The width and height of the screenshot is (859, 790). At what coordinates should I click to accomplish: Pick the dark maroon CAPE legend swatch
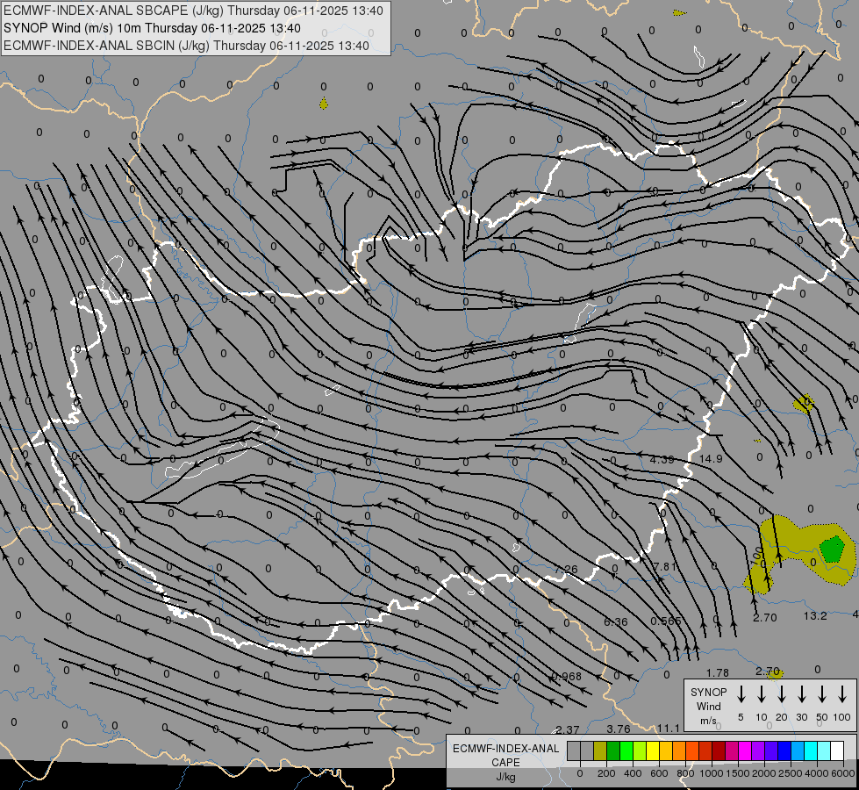(719, 750)
